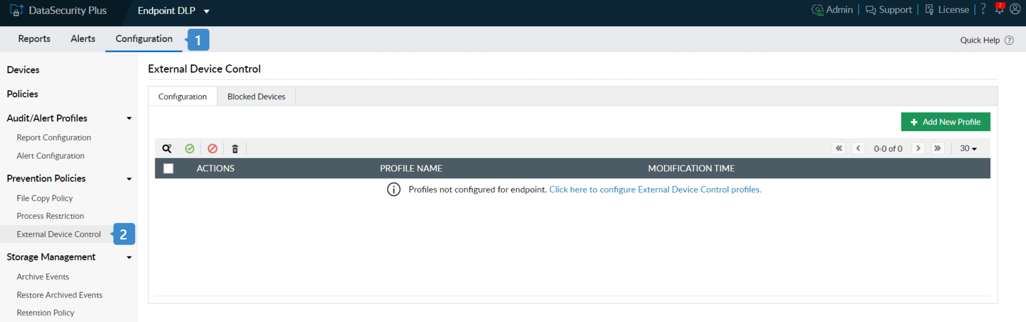The width and height of the screenshot is (1026, 322).
Task: Click the green enable profile icon
Action: point(190,149)
